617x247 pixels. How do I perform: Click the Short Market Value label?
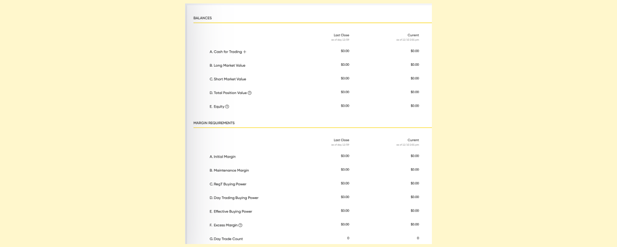pyautogui.click(x=228, y=79)
